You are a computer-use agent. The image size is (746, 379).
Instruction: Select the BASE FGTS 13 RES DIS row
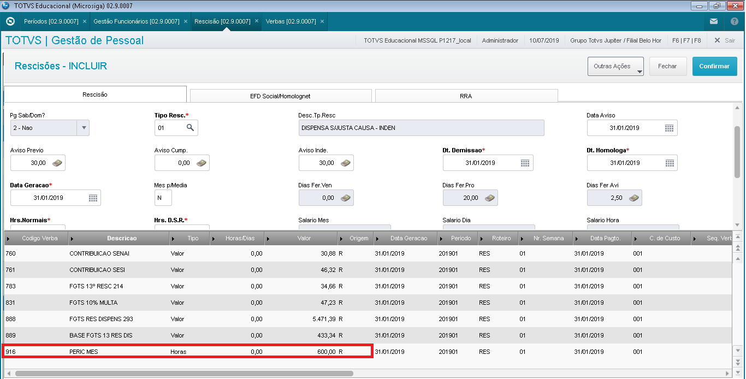(x=368, y=335)
